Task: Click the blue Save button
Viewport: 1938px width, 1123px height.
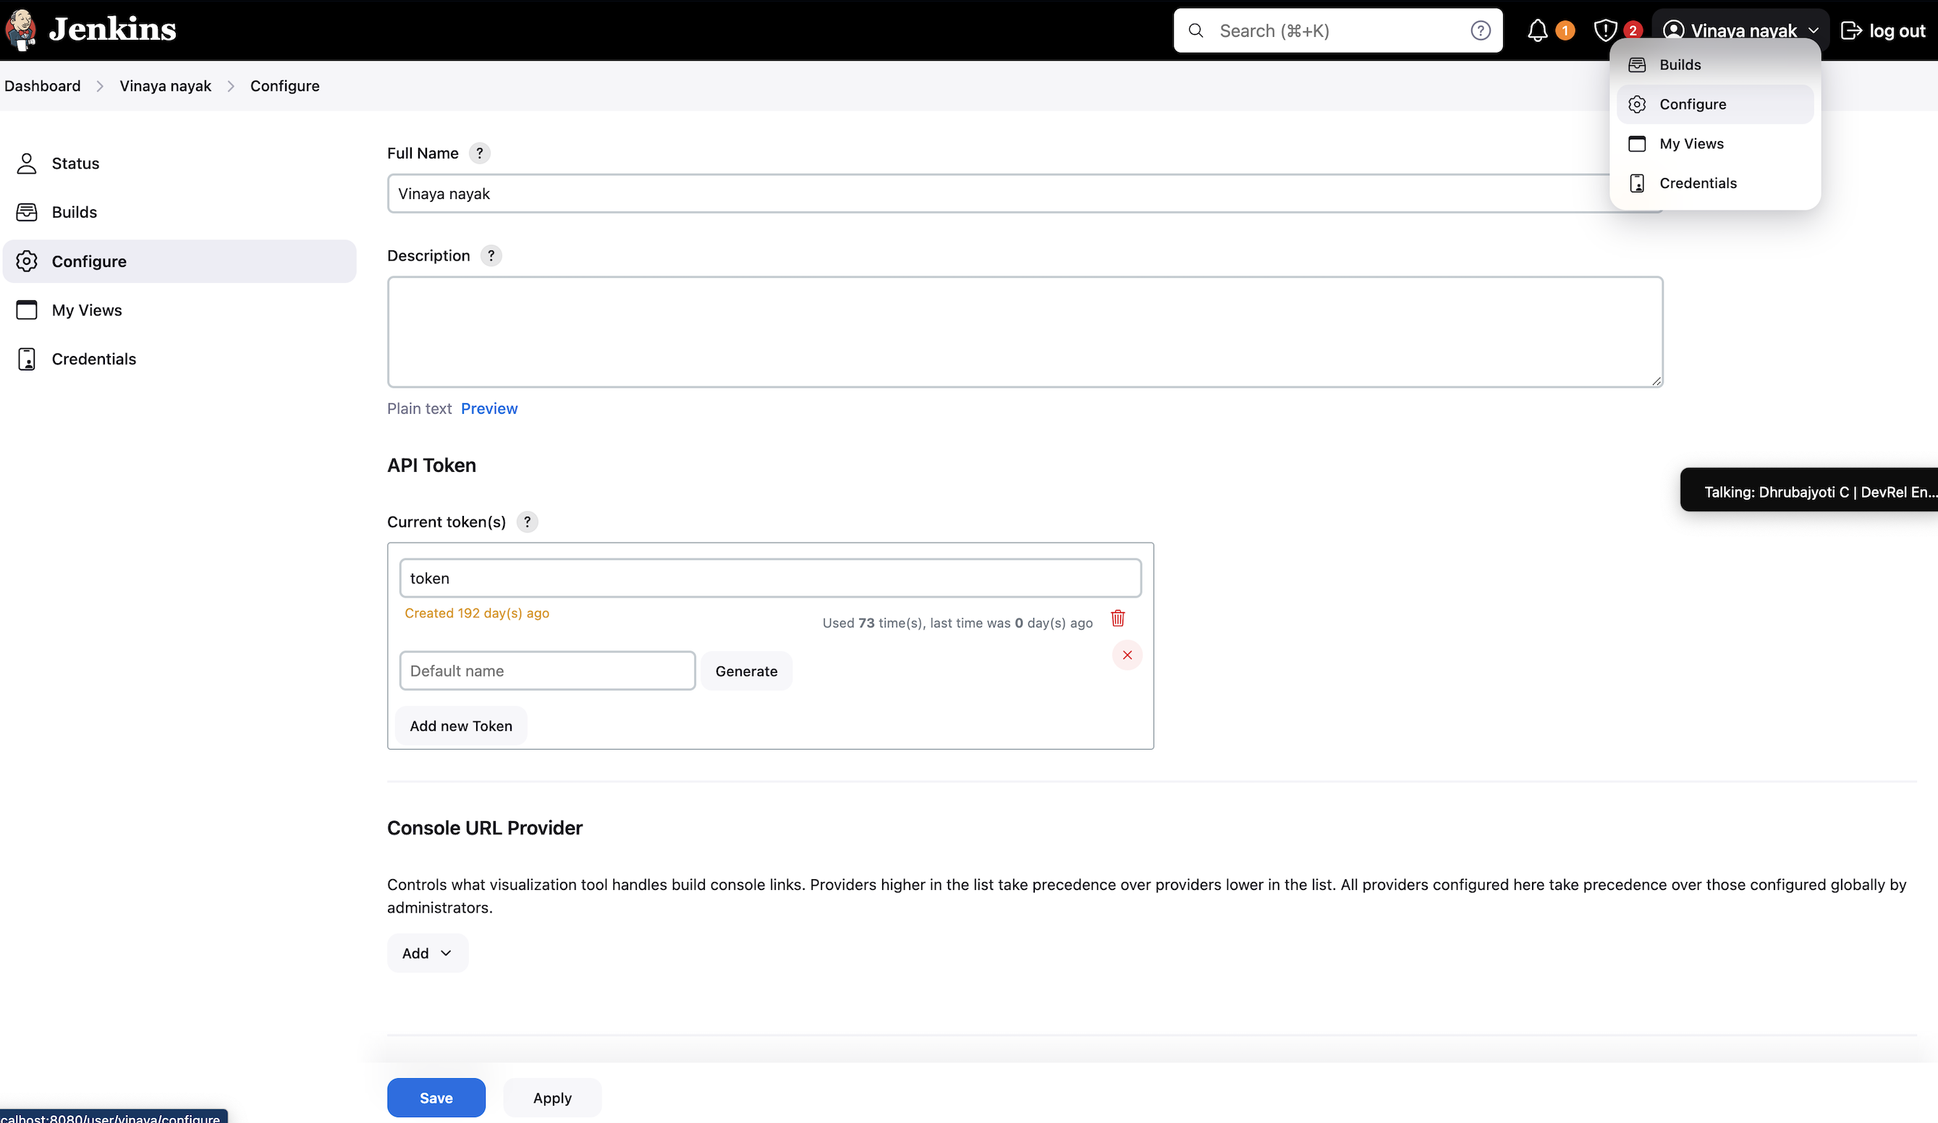Action: tap(436, 1097)
